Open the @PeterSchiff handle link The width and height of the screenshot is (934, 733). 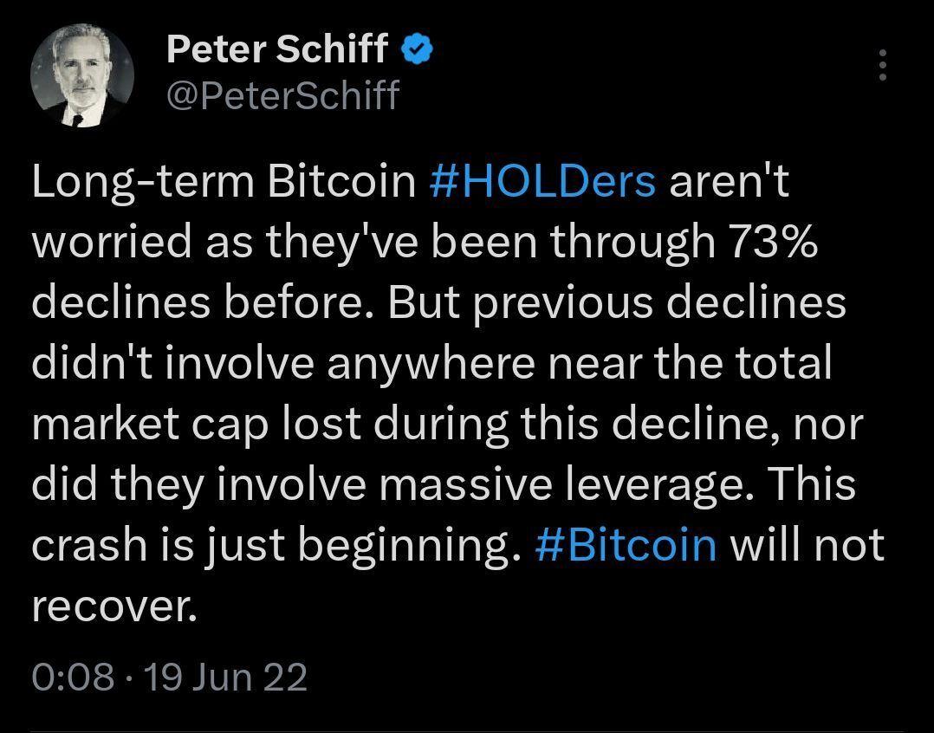(282, 94)
